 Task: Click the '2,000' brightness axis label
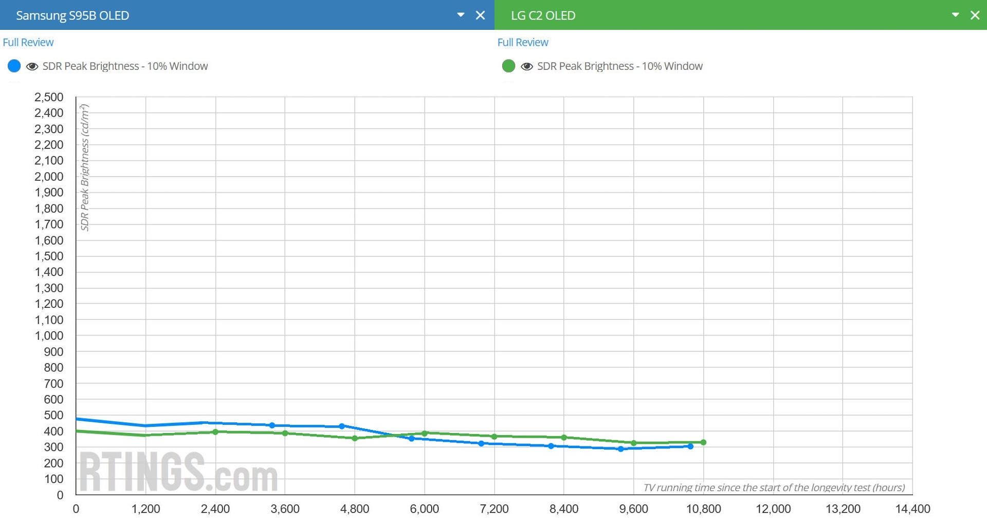coord(49,177)
